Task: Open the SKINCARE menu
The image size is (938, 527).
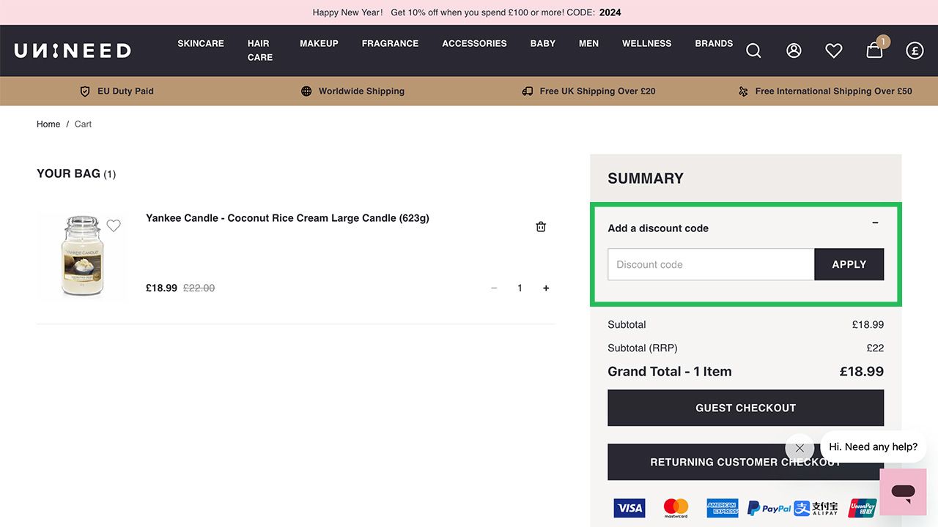Action: (x=201, y=43)
